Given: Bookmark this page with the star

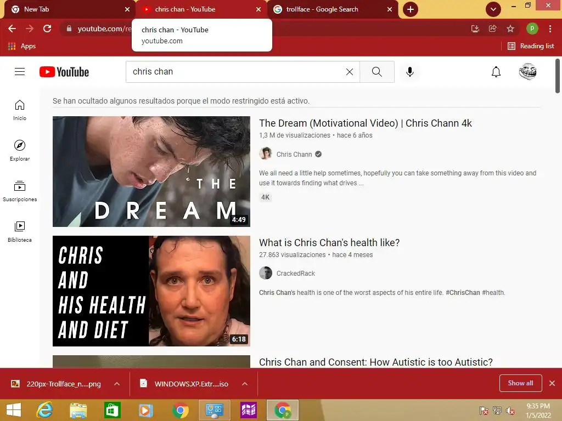Looking at the screenshot, I should (x=510, y=29).
